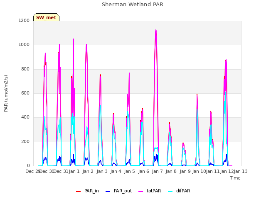Click the Jan 9 x-axis tick label

click(x=185, y=171)
